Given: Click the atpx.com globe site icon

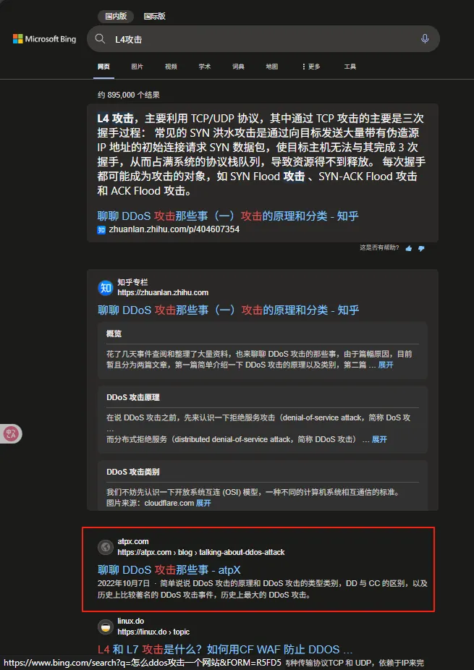Looking at the screenshot, I should point(105,547).
